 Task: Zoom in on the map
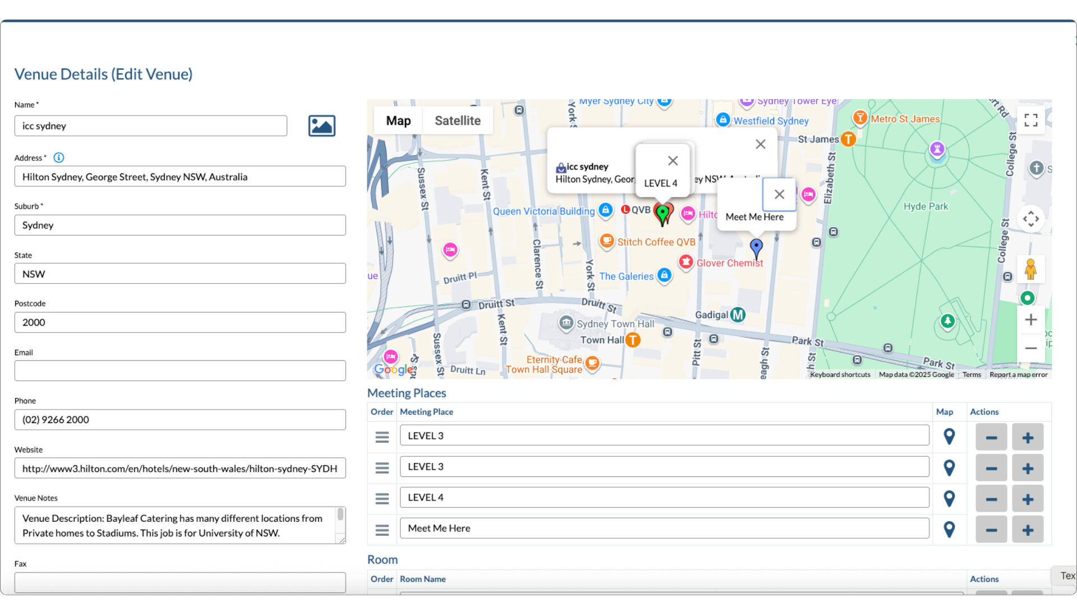point(1030,320)
